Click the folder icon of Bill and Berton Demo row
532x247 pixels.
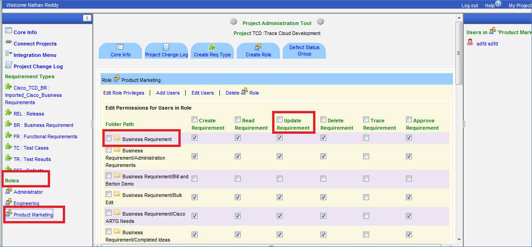tap(117, 176)
